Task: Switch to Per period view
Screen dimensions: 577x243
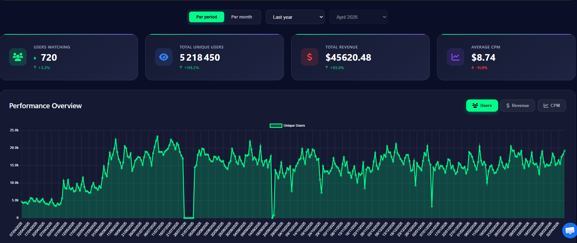Action: tap(207, 17)
